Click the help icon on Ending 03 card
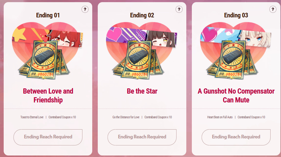 [273, 9]
